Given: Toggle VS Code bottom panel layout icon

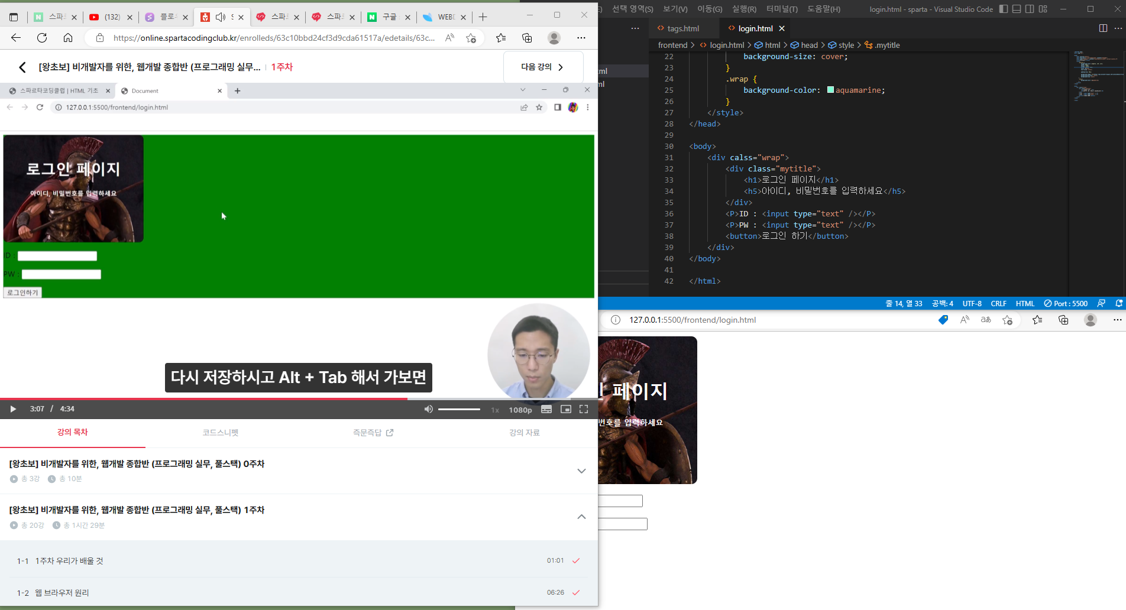Looking at the screenshot, I should click(x=1017, y=9).
